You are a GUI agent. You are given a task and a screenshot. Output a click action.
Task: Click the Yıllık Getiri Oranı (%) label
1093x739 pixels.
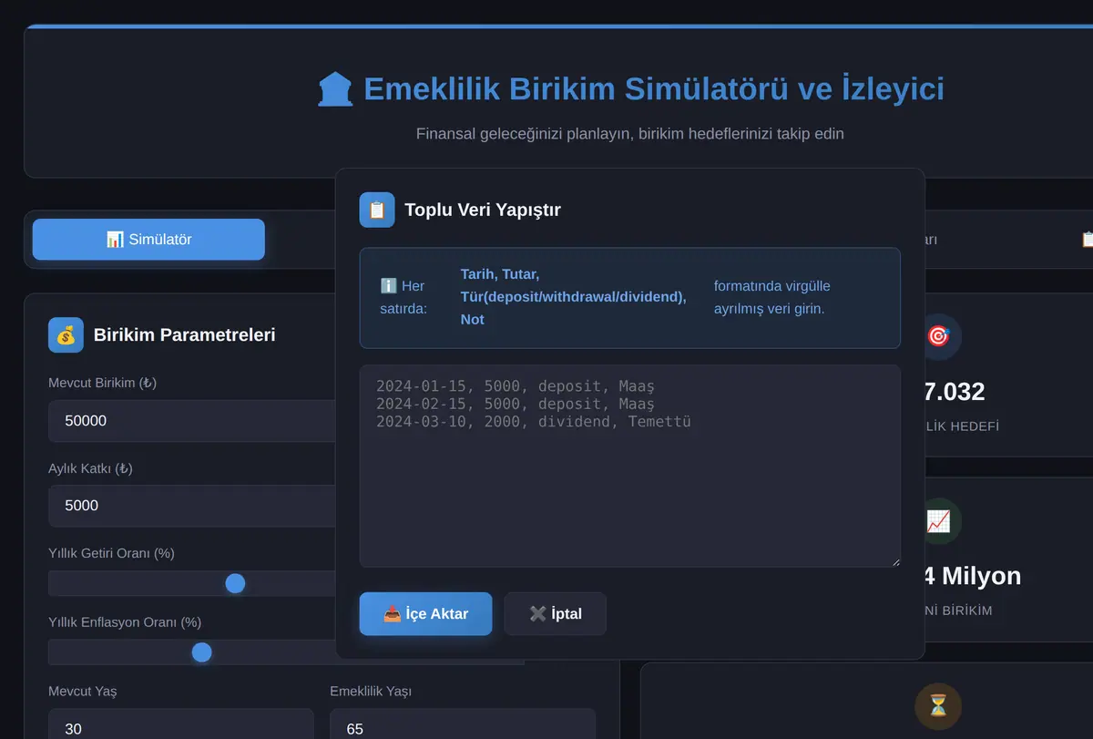tap(112, 553)
